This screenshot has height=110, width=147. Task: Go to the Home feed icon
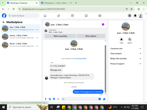(x=45, y=16)
